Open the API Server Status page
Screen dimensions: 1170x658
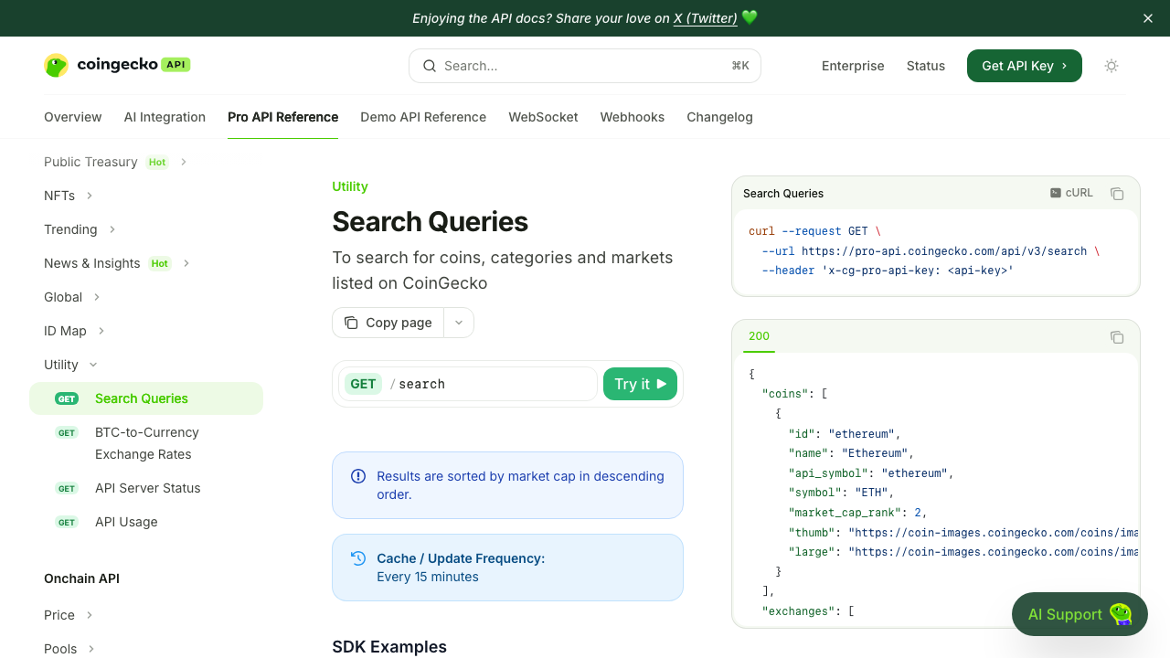146,488
